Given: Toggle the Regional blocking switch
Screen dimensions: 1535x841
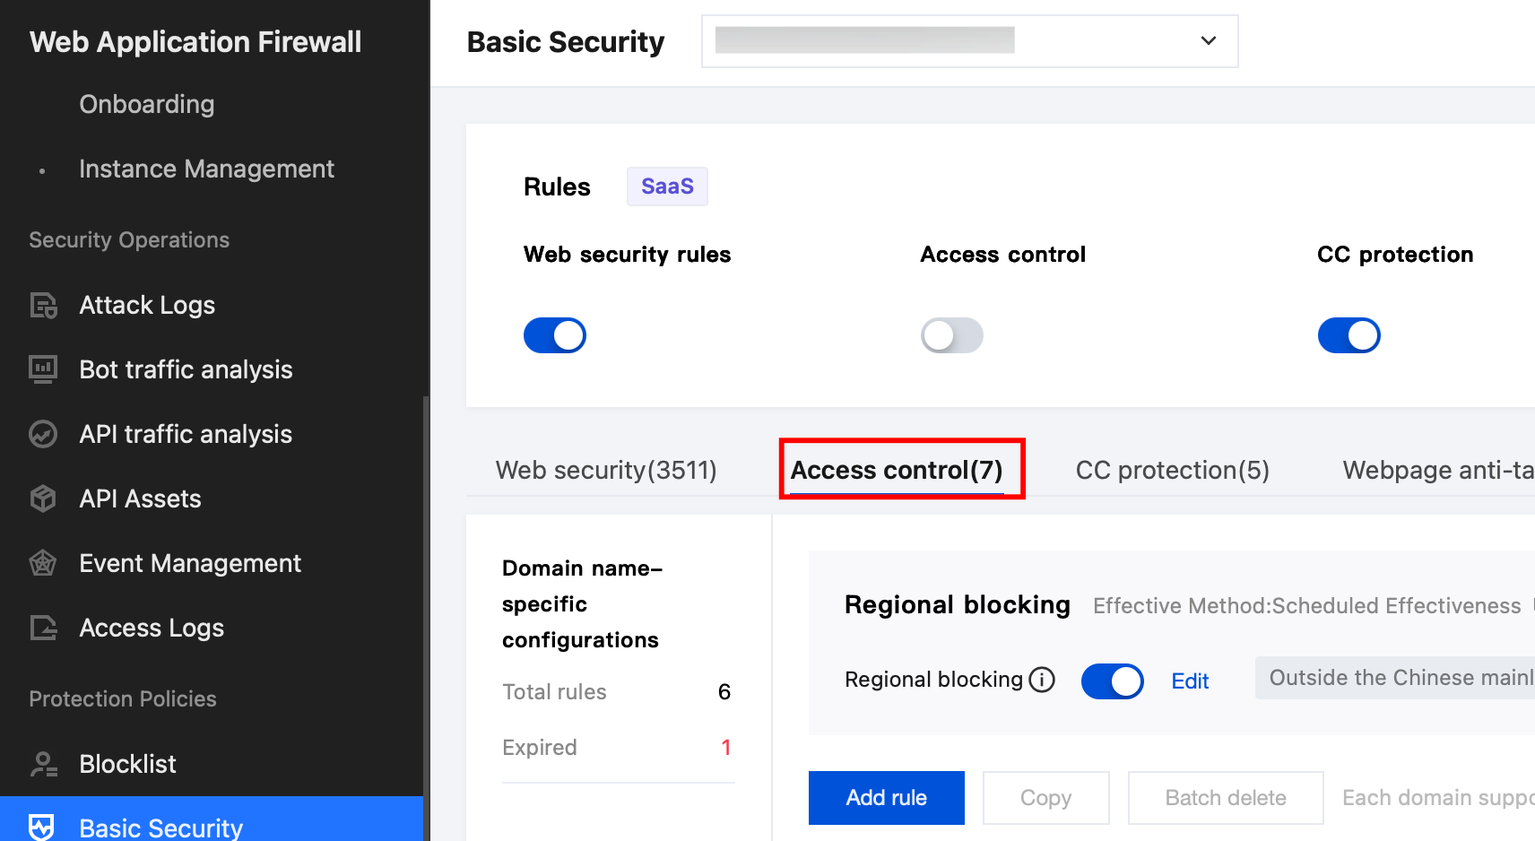Looking at the screenshot, I should [1112, 681].
